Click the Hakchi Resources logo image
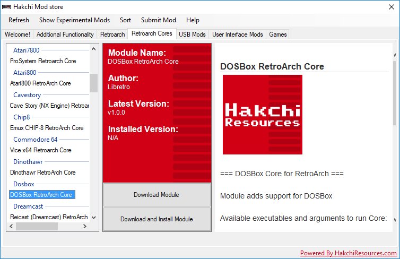The image size is (400, 259). pyautogui.click(x=263, y=115)
